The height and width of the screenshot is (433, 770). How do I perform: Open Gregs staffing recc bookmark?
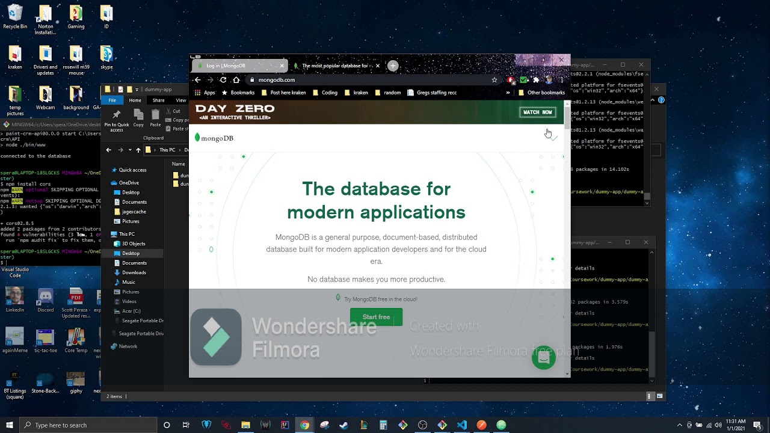click(432, 93)
